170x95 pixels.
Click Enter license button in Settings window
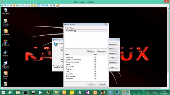113,62
